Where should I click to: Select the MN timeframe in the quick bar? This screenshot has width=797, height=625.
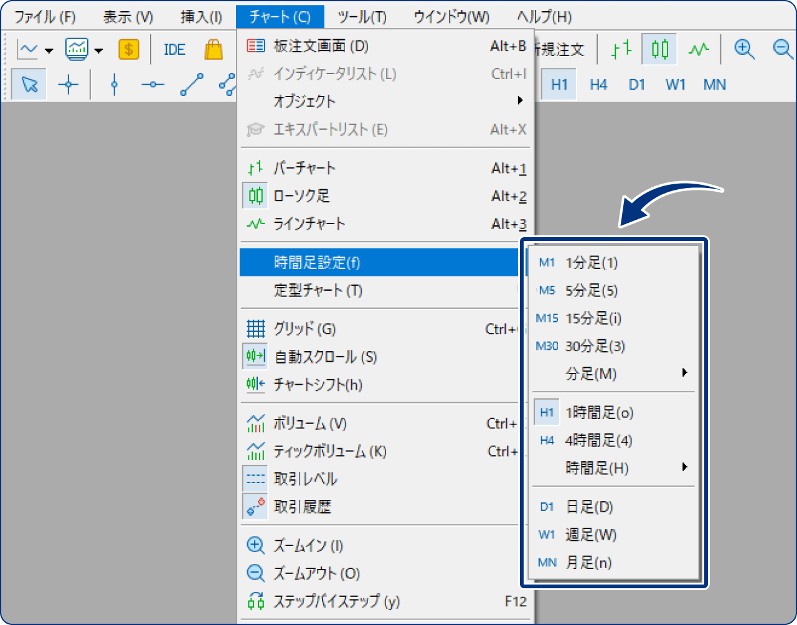714,85
